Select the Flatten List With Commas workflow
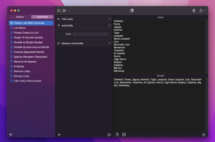 tap(31, 23)
